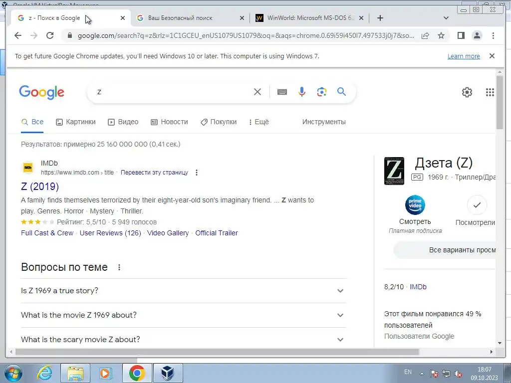Open User Reviews (126) link
Screen dimensions: 511x383
110,233
